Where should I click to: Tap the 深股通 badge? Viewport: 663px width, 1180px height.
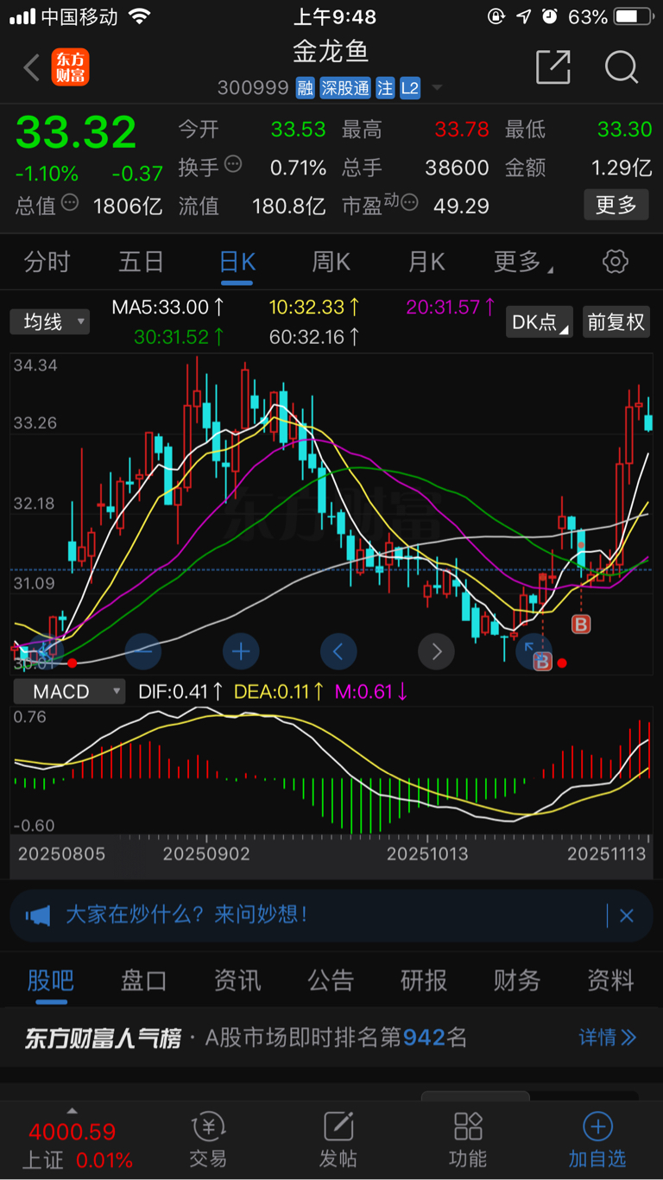point(345,88)
